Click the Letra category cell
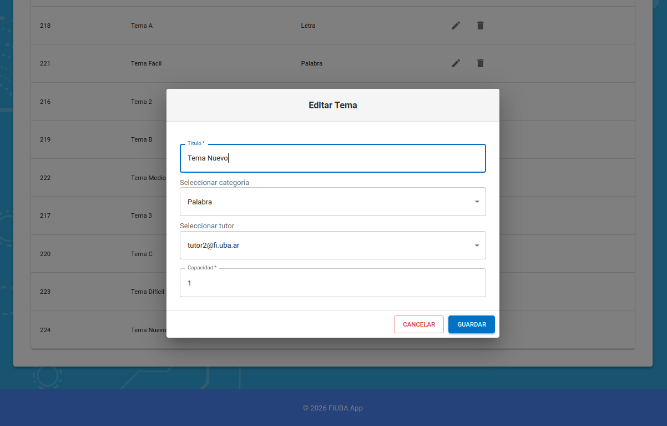The image size is (667, 426). (x=308, y=26)
